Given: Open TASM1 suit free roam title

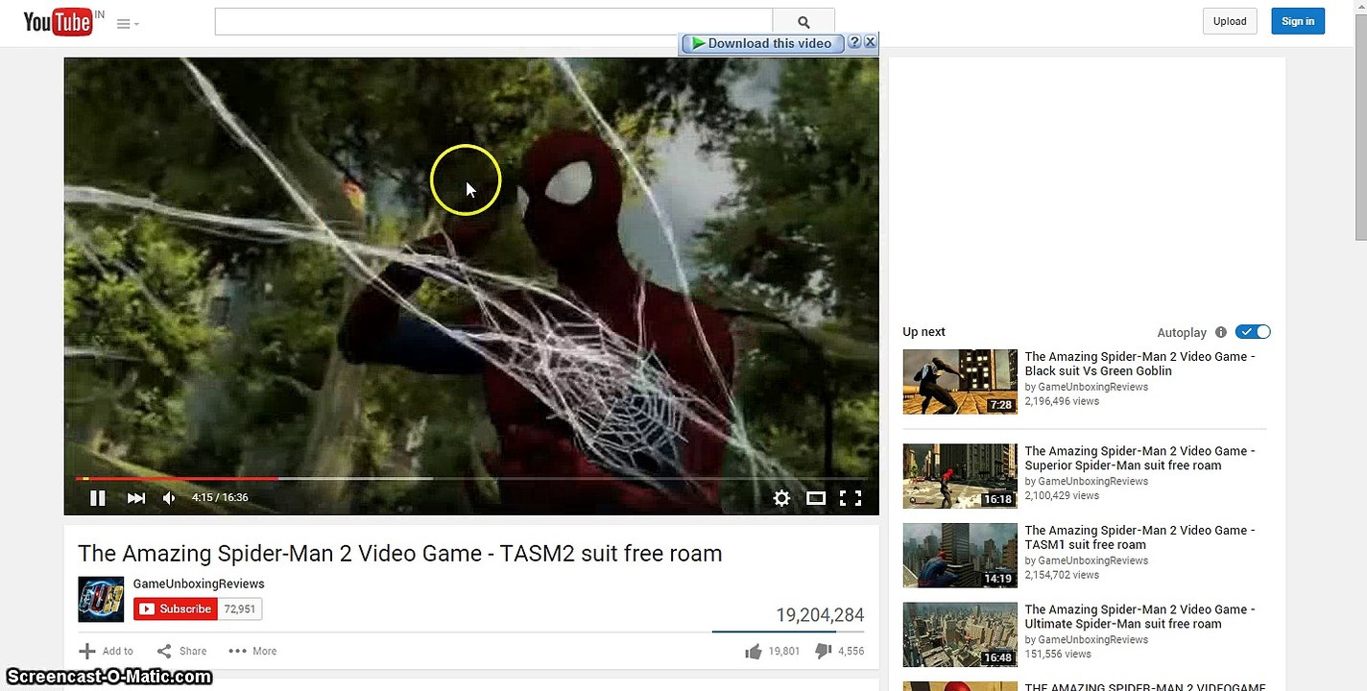Looking at the screenshot, I should pyautogui.click(x=1139, y=537).
